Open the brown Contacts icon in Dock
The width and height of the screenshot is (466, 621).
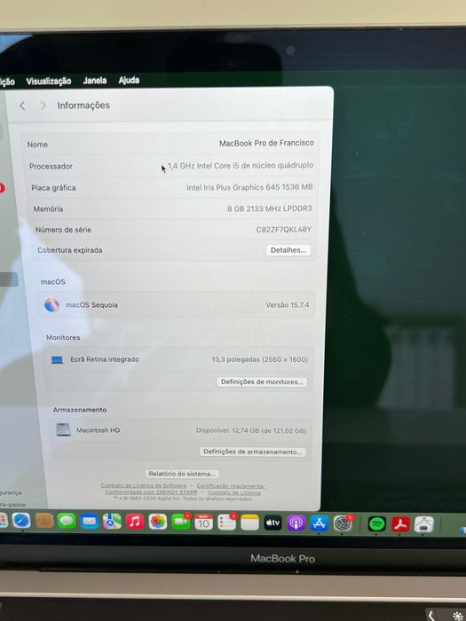[44, 521]
